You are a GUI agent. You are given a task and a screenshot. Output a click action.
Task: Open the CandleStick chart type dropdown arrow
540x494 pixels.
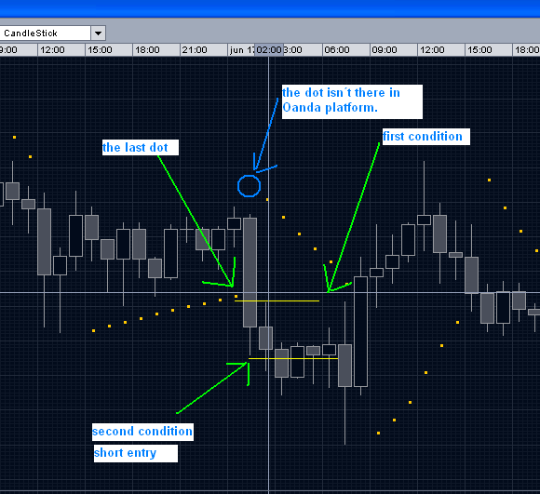(98, 33)
